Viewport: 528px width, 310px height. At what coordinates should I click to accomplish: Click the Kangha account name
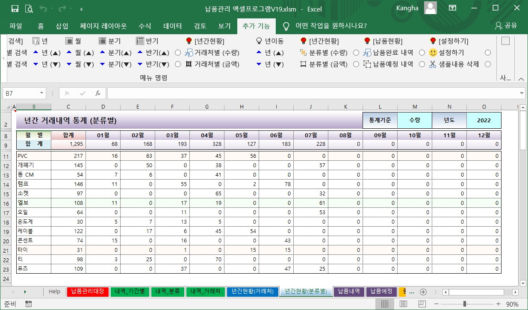coord(407,8)
